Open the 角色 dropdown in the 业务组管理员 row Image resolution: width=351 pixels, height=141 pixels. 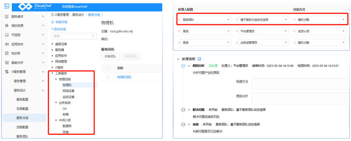tap(206, 42)
